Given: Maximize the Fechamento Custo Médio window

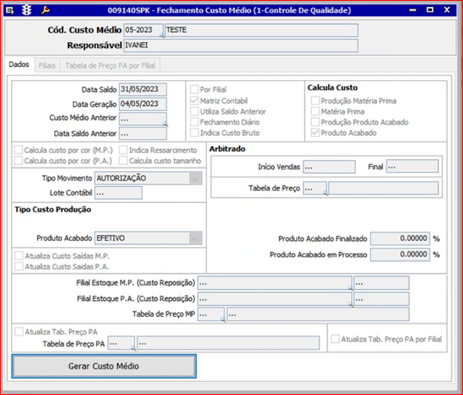Looking at the screenshot, I should point(430,9).
